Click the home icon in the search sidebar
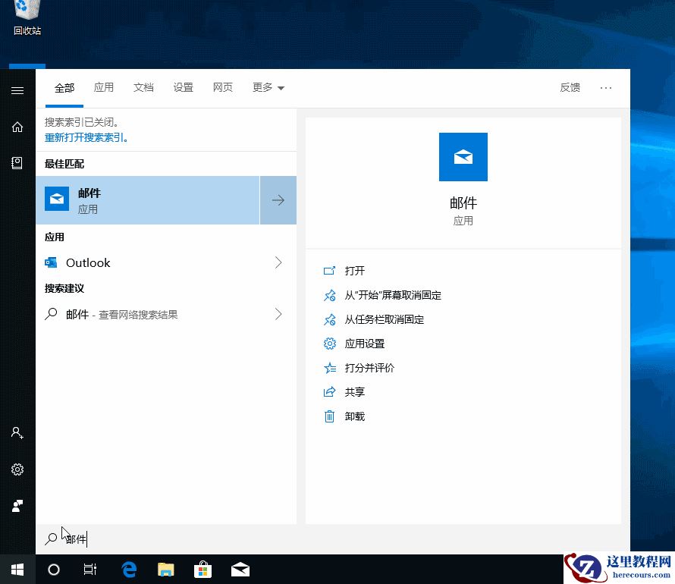675x584 pixels. [x=17, y=127]
